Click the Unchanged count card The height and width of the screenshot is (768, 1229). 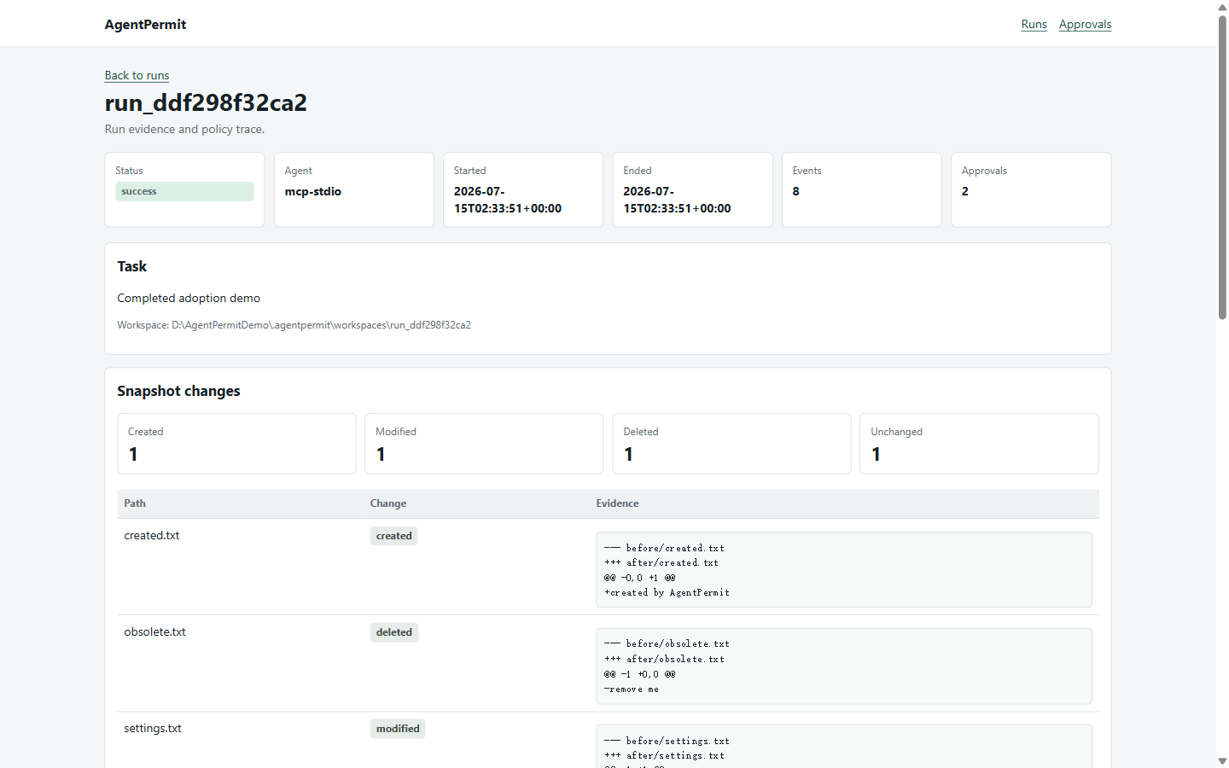979,444
